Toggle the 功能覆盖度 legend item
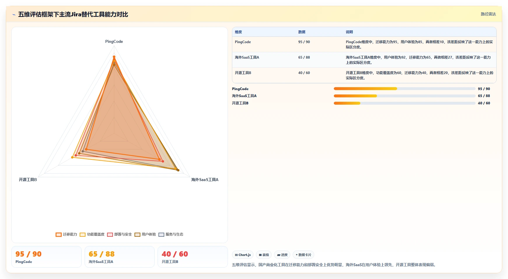508x279 pixels. (92, 234)
